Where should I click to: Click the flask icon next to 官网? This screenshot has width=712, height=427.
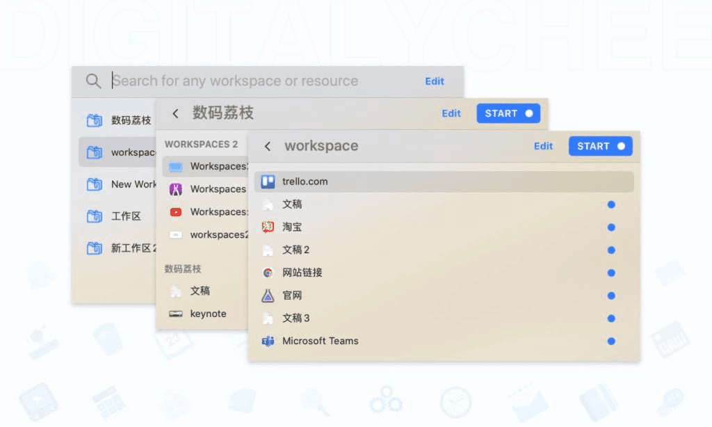(267, 295)
